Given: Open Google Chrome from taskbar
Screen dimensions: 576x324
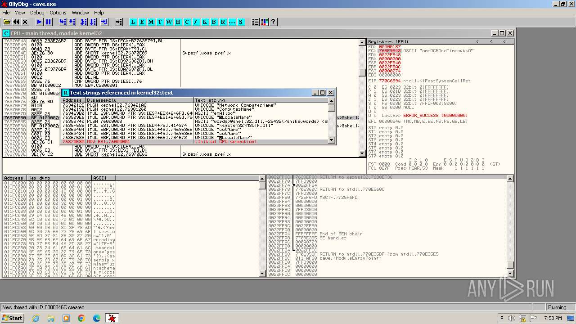Looking at the screenshot, I should coord(81,318).
